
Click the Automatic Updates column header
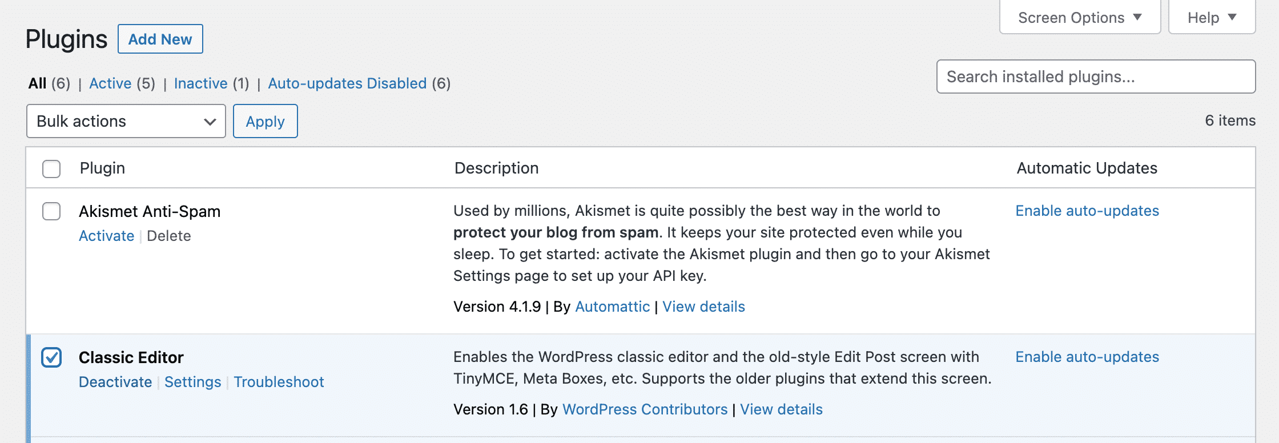pos(1087,168)
